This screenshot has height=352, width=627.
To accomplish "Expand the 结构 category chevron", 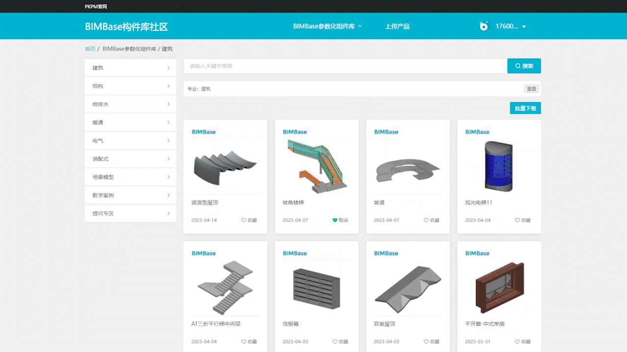I will [169, 86].
